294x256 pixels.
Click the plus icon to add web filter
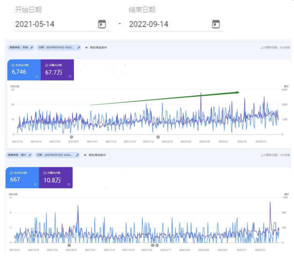click(86, 47)
